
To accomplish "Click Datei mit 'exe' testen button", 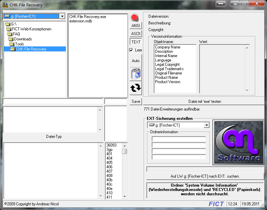I will [205, 101].
